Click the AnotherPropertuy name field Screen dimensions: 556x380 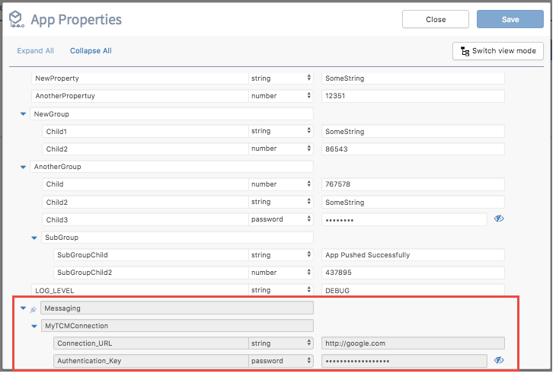click(x=139, y=96)
